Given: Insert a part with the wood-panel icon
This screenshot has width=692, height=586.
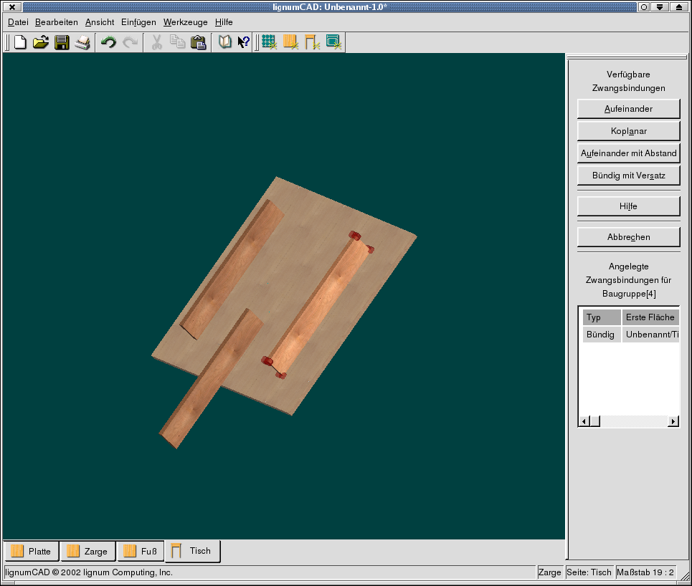Looking at the screenshot, I should (x=290, y=42).
